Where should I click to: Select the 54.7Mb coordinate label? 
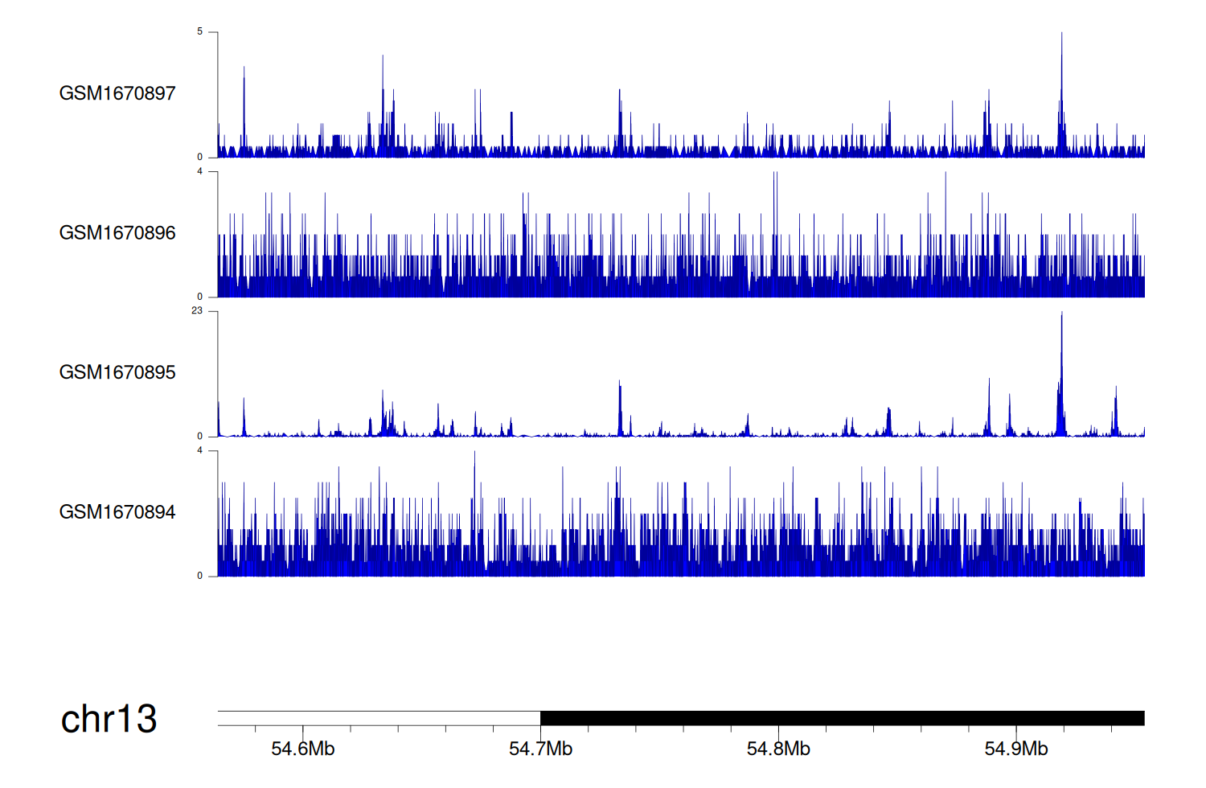click(540, 749)
